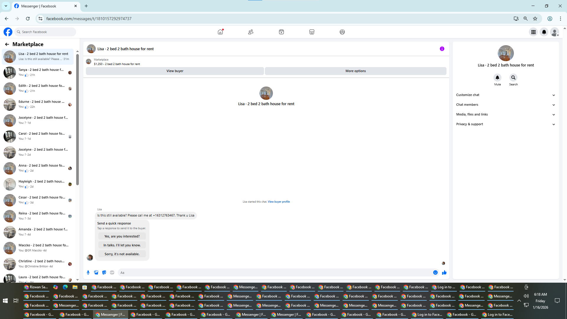Click the View buyer profile link

[x=278, y=202]
